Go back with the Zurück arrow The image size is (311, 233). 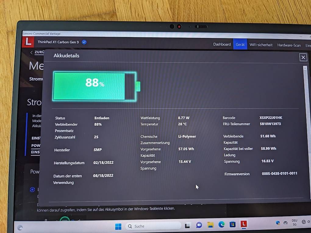(31, 52)
